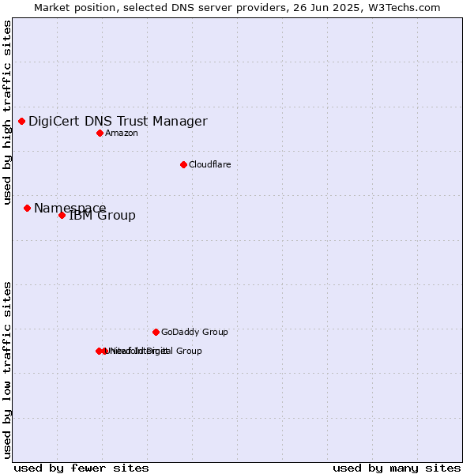Image resolution: width=474 pixels, height=474 pixels.
Task: Click the 'DigiCert DNS Trust Manager' label
Action: pos(118,121)
